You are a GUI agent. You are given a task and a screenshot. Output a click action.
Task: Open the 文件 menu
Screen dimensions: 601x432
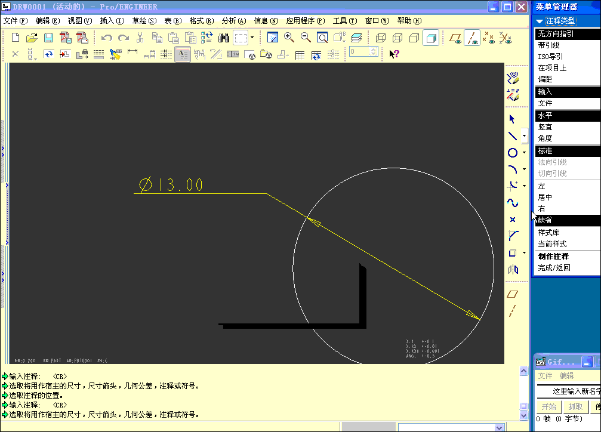point(16,21)
